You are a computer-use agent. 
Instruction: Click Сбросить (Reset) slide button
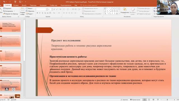[30, 11]
